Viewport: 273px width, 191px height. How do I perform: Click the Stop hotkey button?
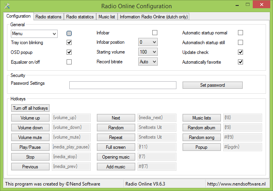tap(30, 157)
